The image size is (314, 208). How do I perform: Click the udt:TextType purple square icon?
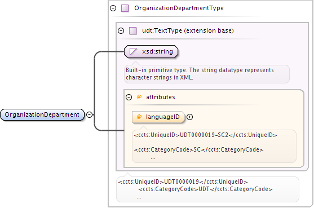[x=133, y=31]
